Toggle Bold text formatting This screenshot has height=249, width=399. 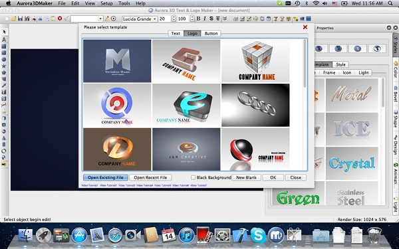point(198,19)
